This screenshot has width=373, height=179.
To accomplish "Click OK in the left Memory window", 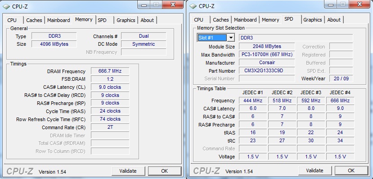I will click(x=164, y=171).
